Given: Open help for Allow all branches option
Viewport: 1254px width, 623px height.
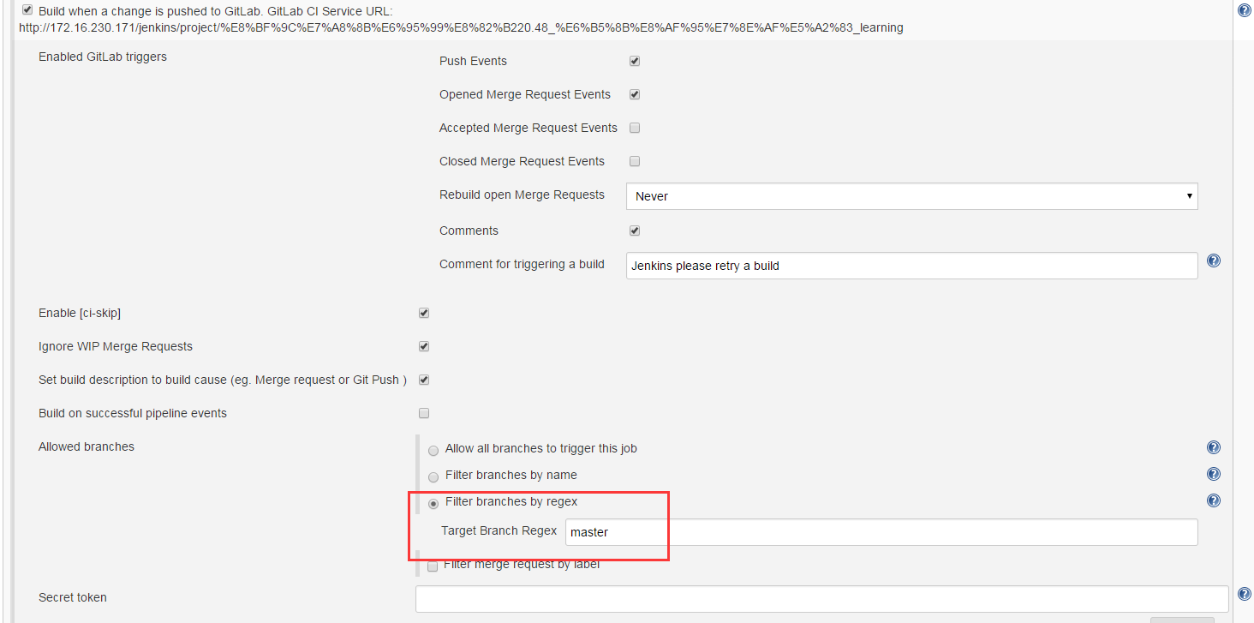Looking at the screenshot, I should (x=1213, y=447).
